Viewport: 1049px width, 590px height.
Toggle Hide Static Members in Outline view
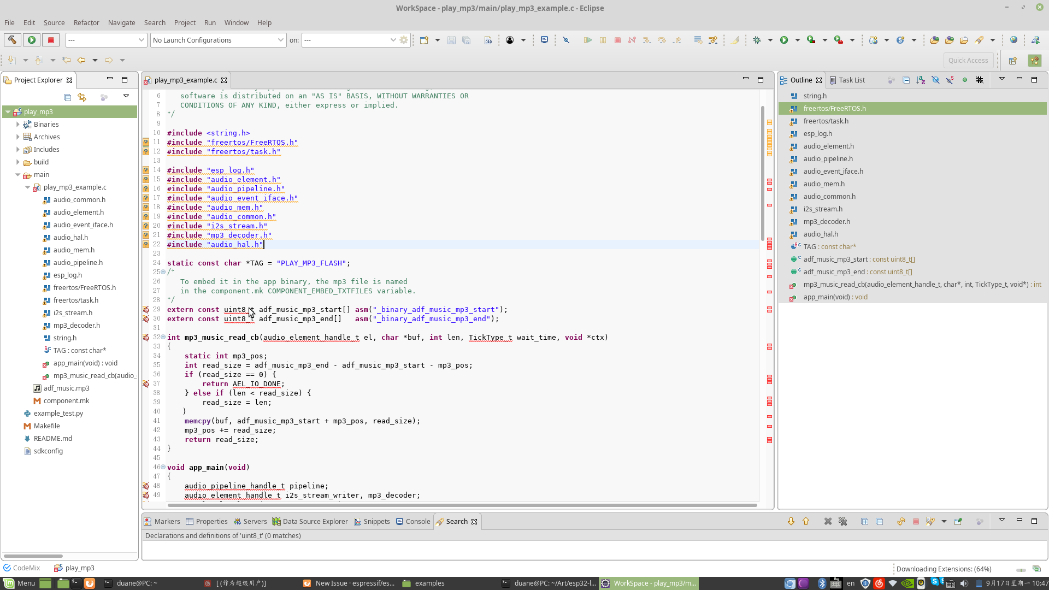[x=950, y=80]
